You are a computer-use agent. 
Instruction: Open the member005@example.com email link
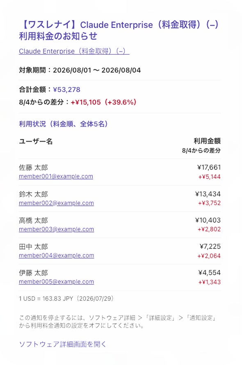(x=56, y=282)
